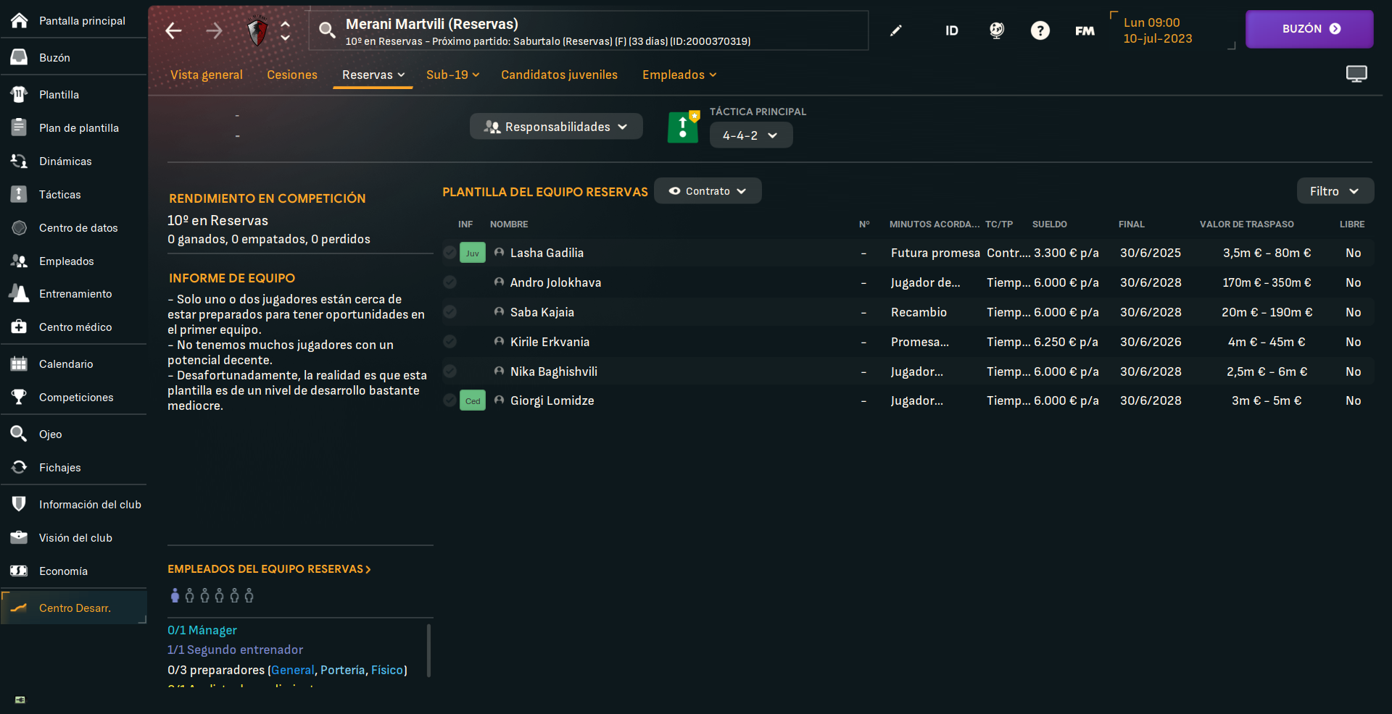Viewport: 1392px width, 714px height.
Task: Click the club search title field
Action: pyautogui.click(x=589, y=30)
